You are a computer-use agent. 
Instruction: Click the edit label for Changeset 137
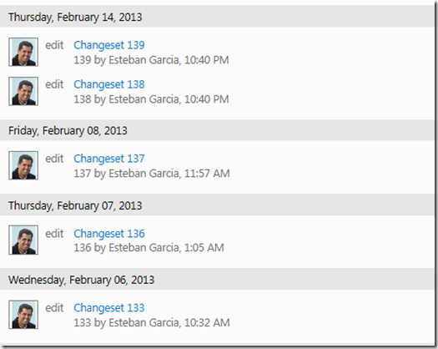coord(54,159)
